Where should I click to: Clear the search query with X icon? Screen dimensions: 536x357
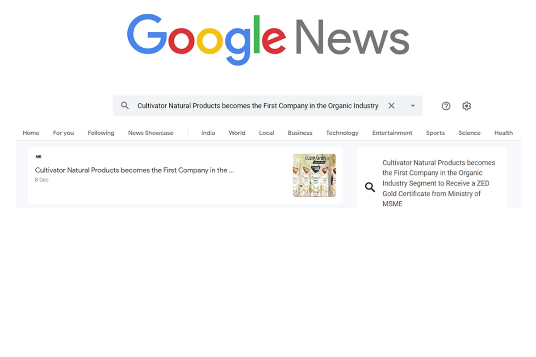[391, 106]
